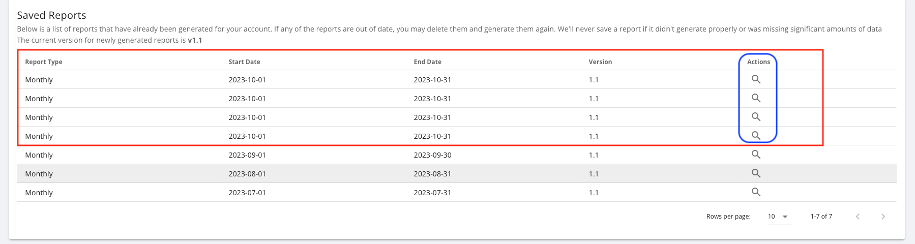Open the 2023-08-01 report magnifier
The image size is (915, 244).
point(756,173)
